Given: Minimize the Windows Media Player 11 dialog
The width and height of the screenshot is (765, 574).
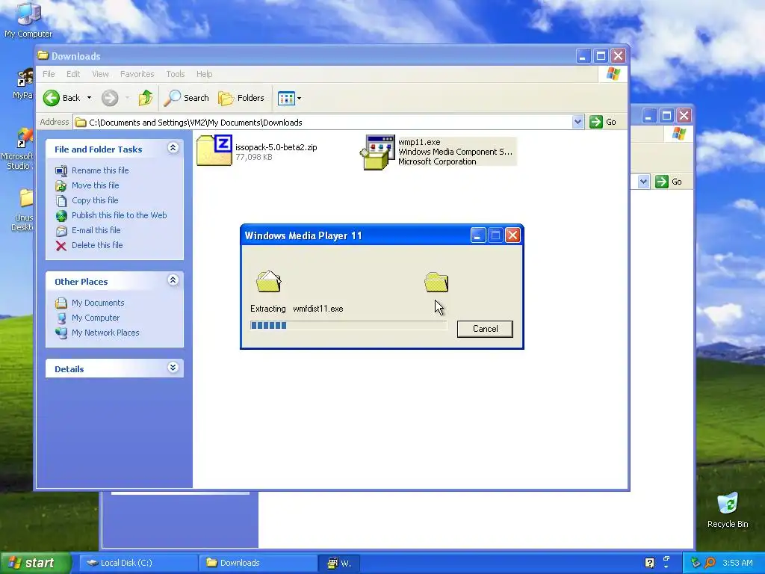Looking at the screenshot, I should pos(478,235).
